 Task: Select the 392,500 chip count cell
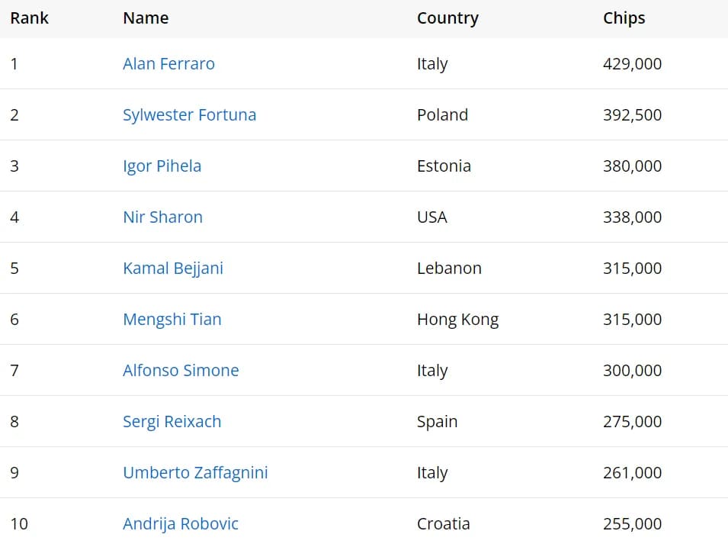pos(633,114)
